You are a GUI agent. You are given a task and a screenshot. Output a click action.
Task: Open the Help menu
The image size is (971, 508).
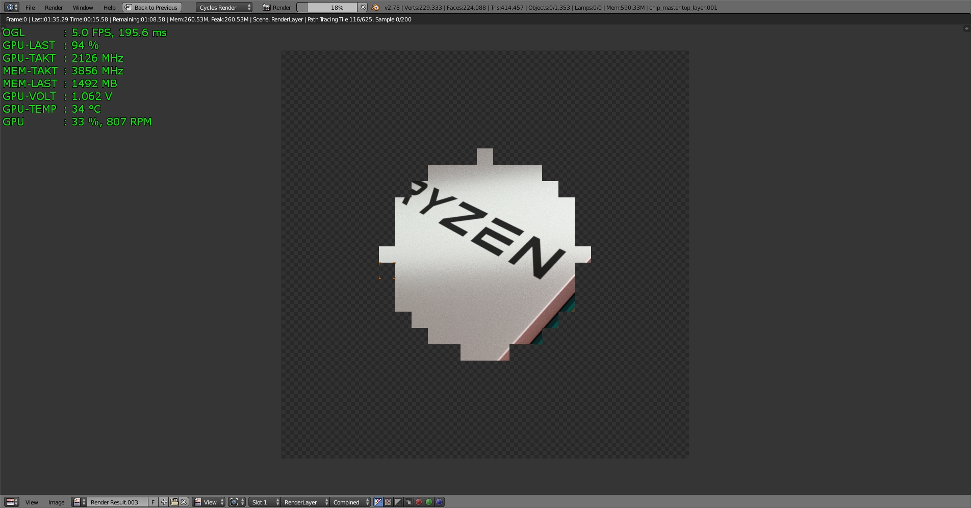click(x=109, y=8)
